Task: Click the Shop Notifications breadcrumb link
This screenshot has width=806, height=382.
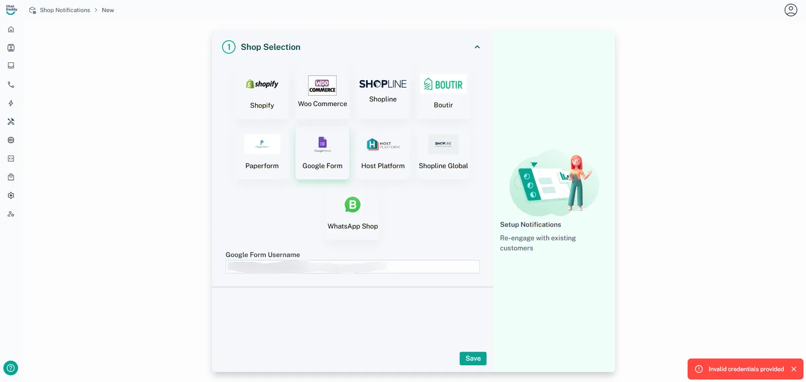Action: click(64, 10)
